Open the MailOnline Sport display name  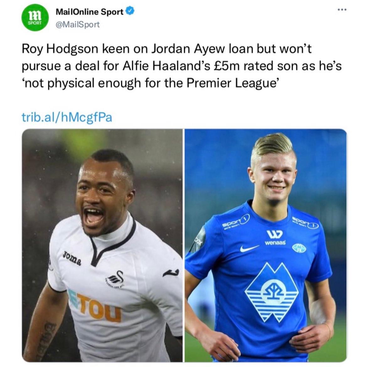click(x=90, y=11)
